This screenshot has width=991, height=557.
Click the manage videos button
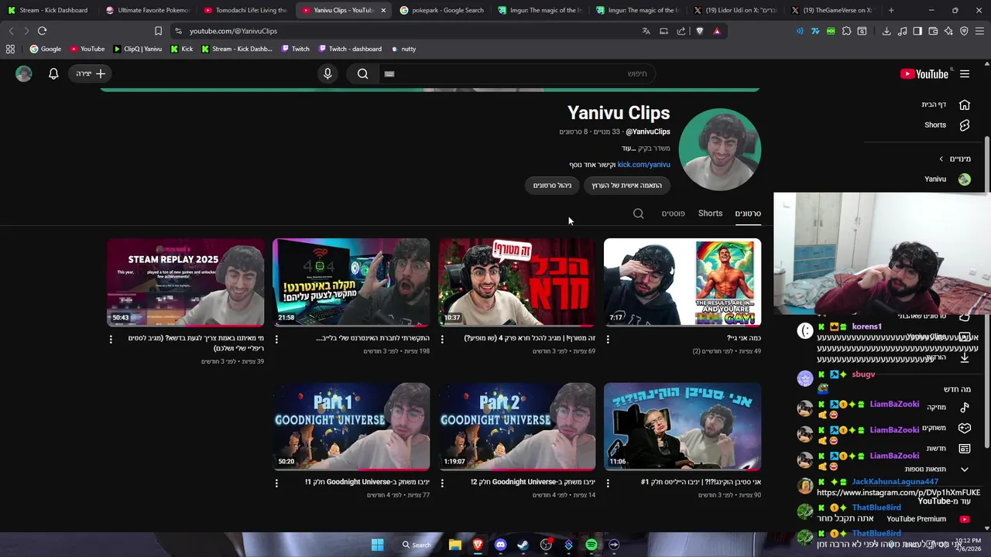point(552,186)
